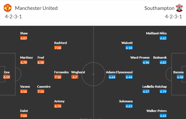Select Ward-Prowse's 6.96 rating badge
Screen dimensions: 186x119
click(146, 62)
